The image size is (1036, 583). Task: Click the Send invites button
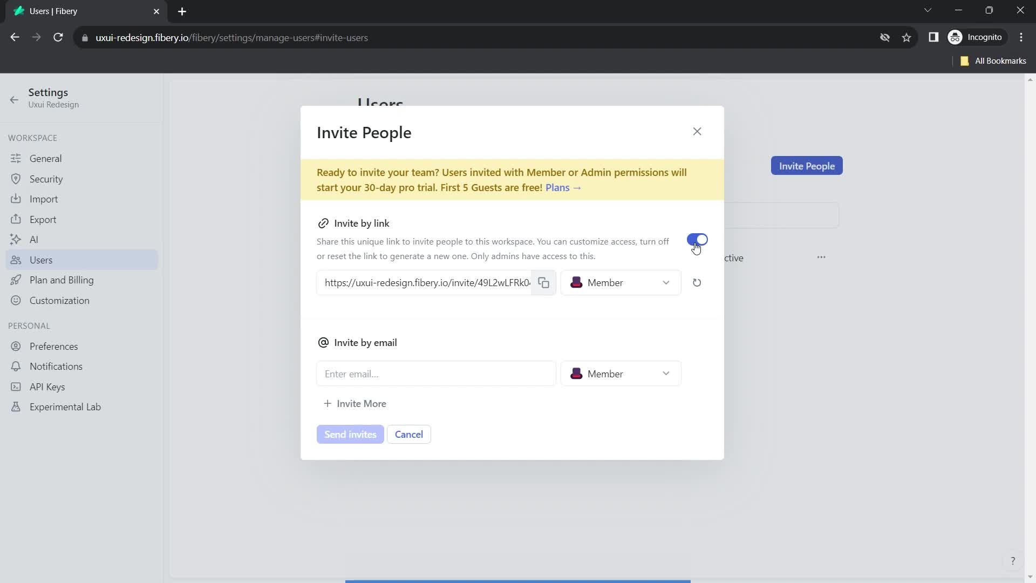(x=350, y=435)
